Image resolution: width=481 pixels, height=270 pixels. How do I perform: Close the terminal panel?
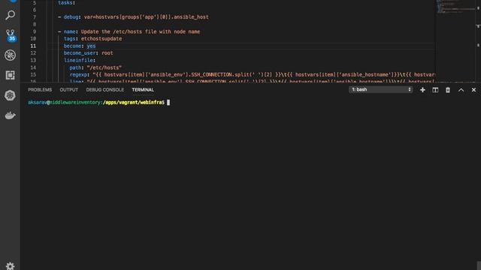point(473,90)
